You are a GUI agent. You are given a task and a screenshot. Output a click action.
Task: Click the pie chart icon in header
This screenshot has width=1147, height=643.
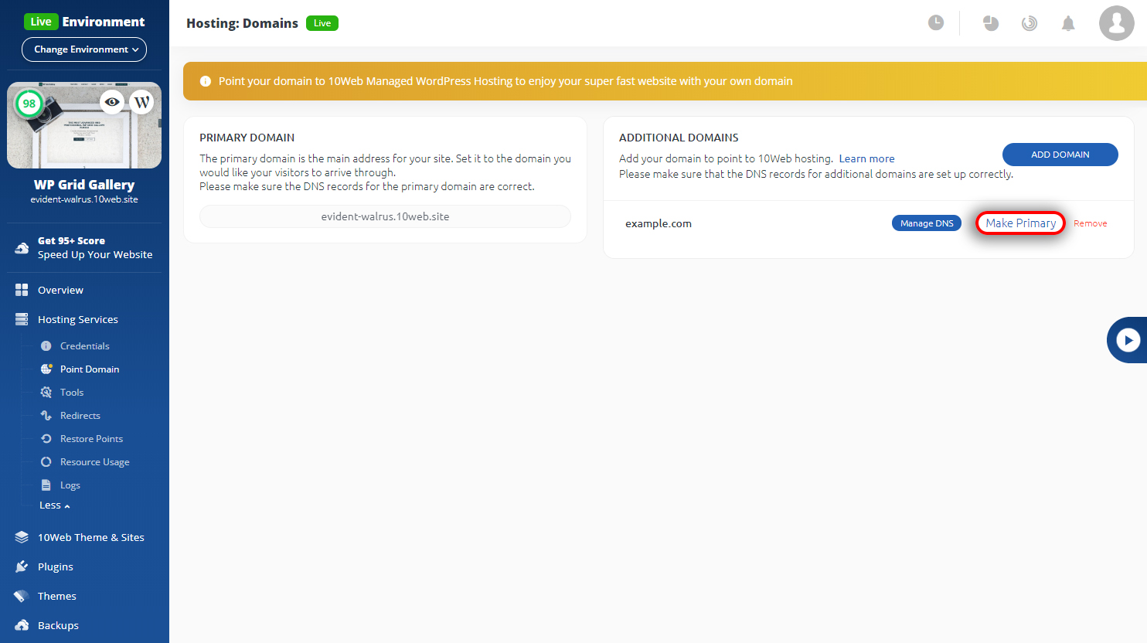[991, 23]
